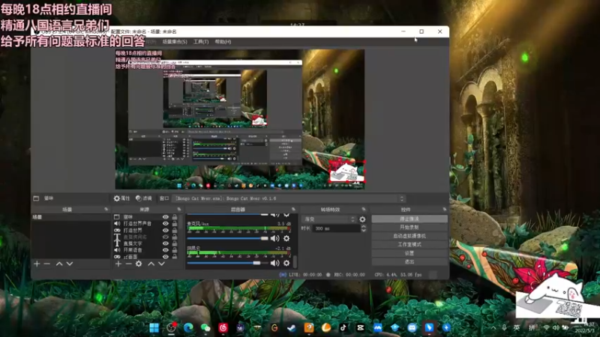Mute the second mixer channel at -2.1 dB
This screenshot has width=600, height=337.
(274, 263)
